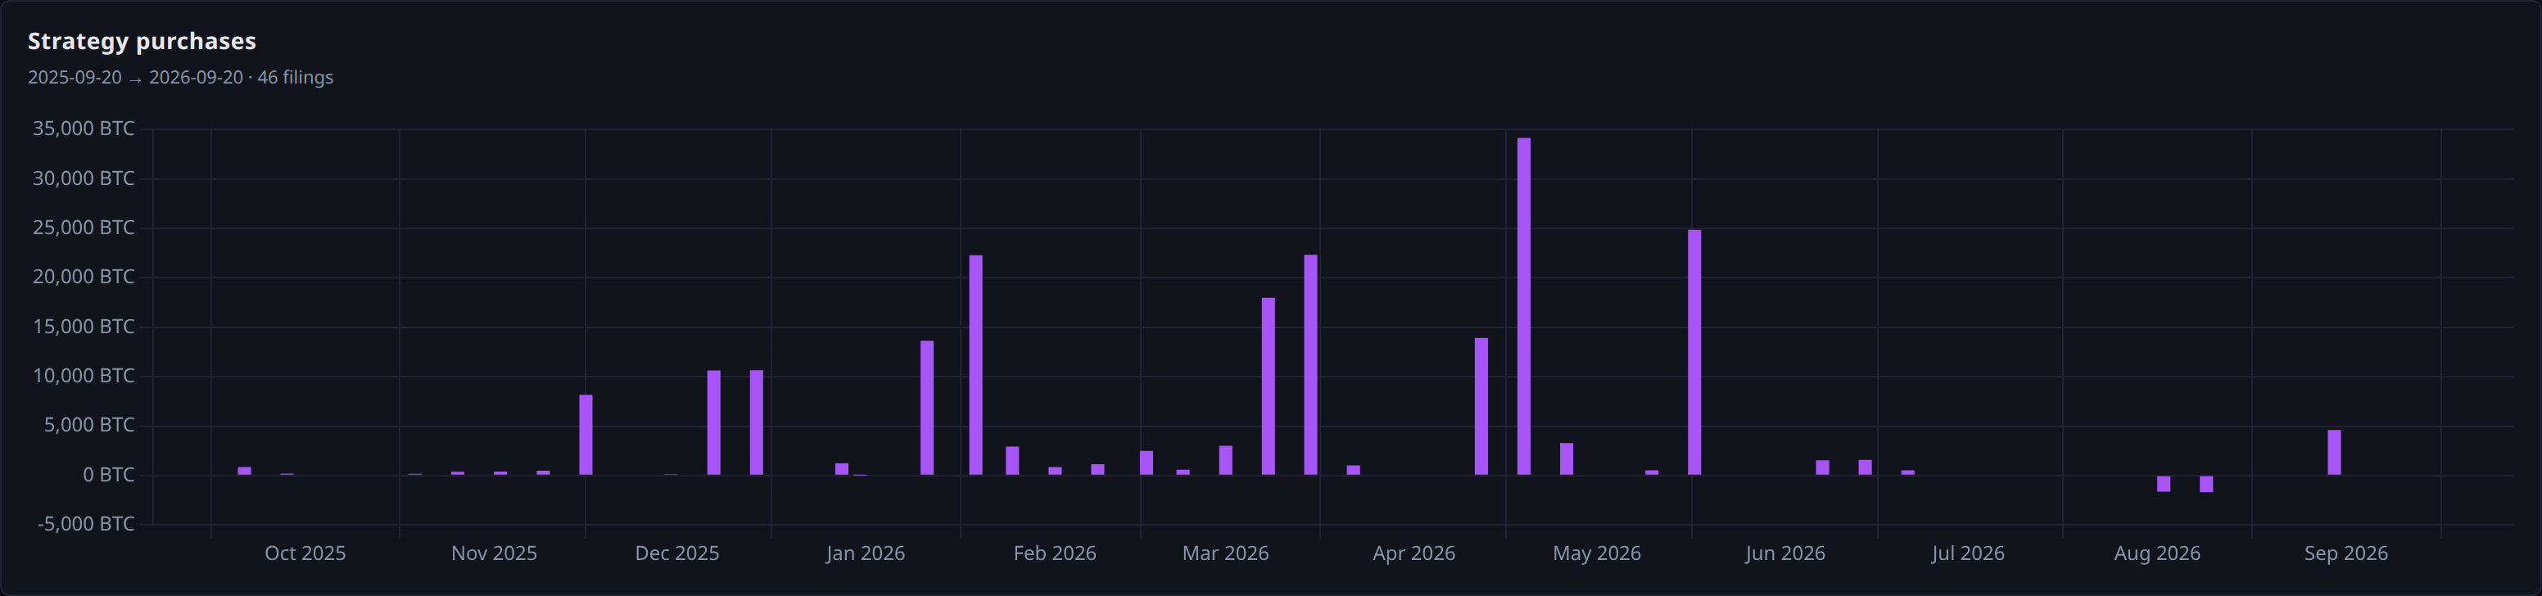Image resolution: width=2542 pixels, height=596 pixels.
Task: Click the "15,000 BTC" axis label
Action: click(x=84, y=326)
